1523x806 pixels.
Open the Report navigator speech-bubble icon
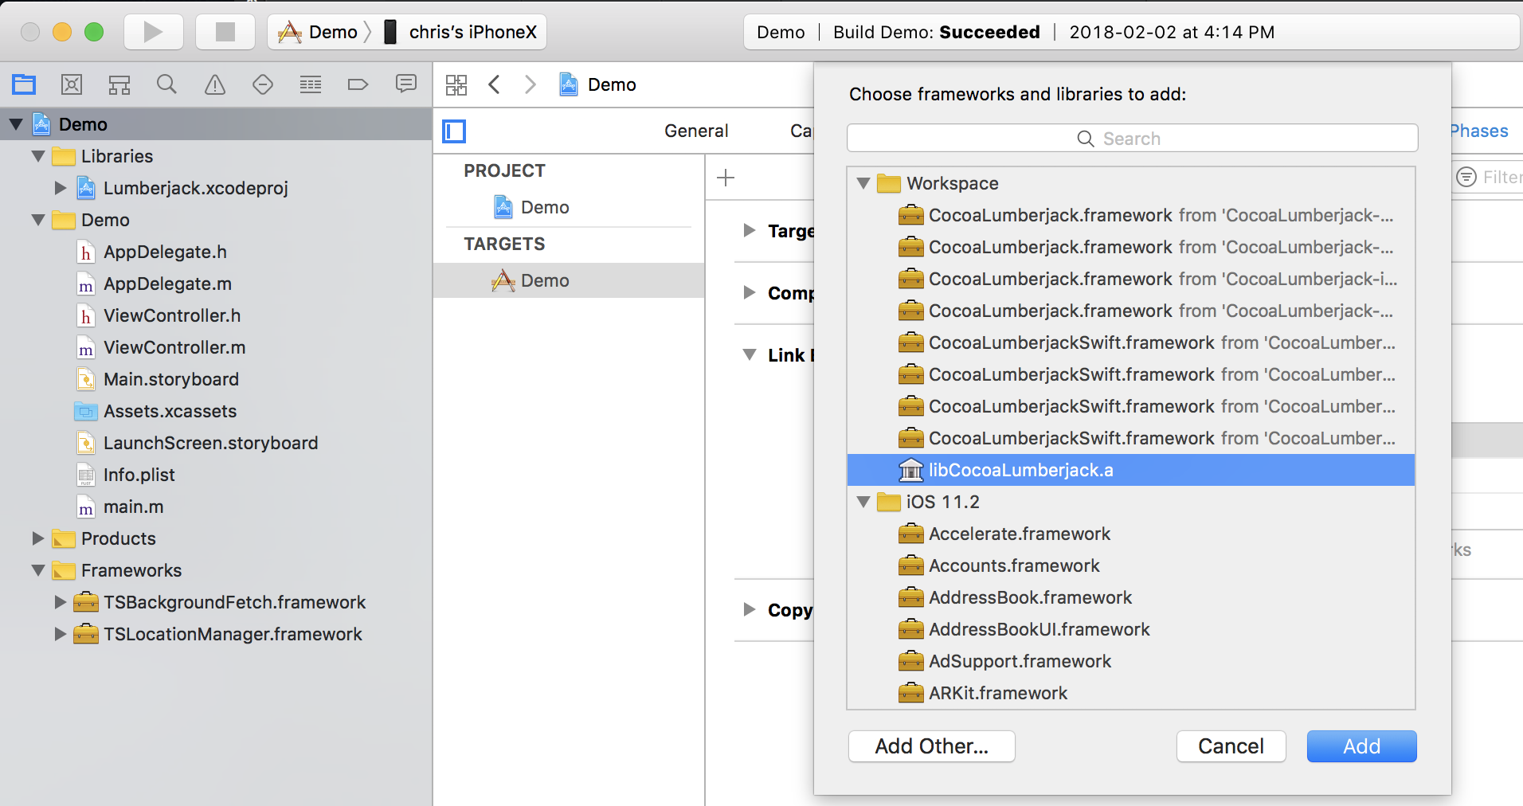(x=406, y=84)
